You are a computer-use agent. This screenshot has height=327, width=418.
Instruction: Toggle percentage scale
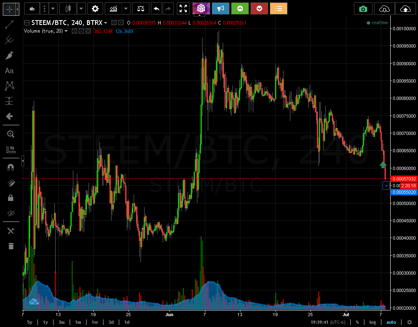pos(357,322)
